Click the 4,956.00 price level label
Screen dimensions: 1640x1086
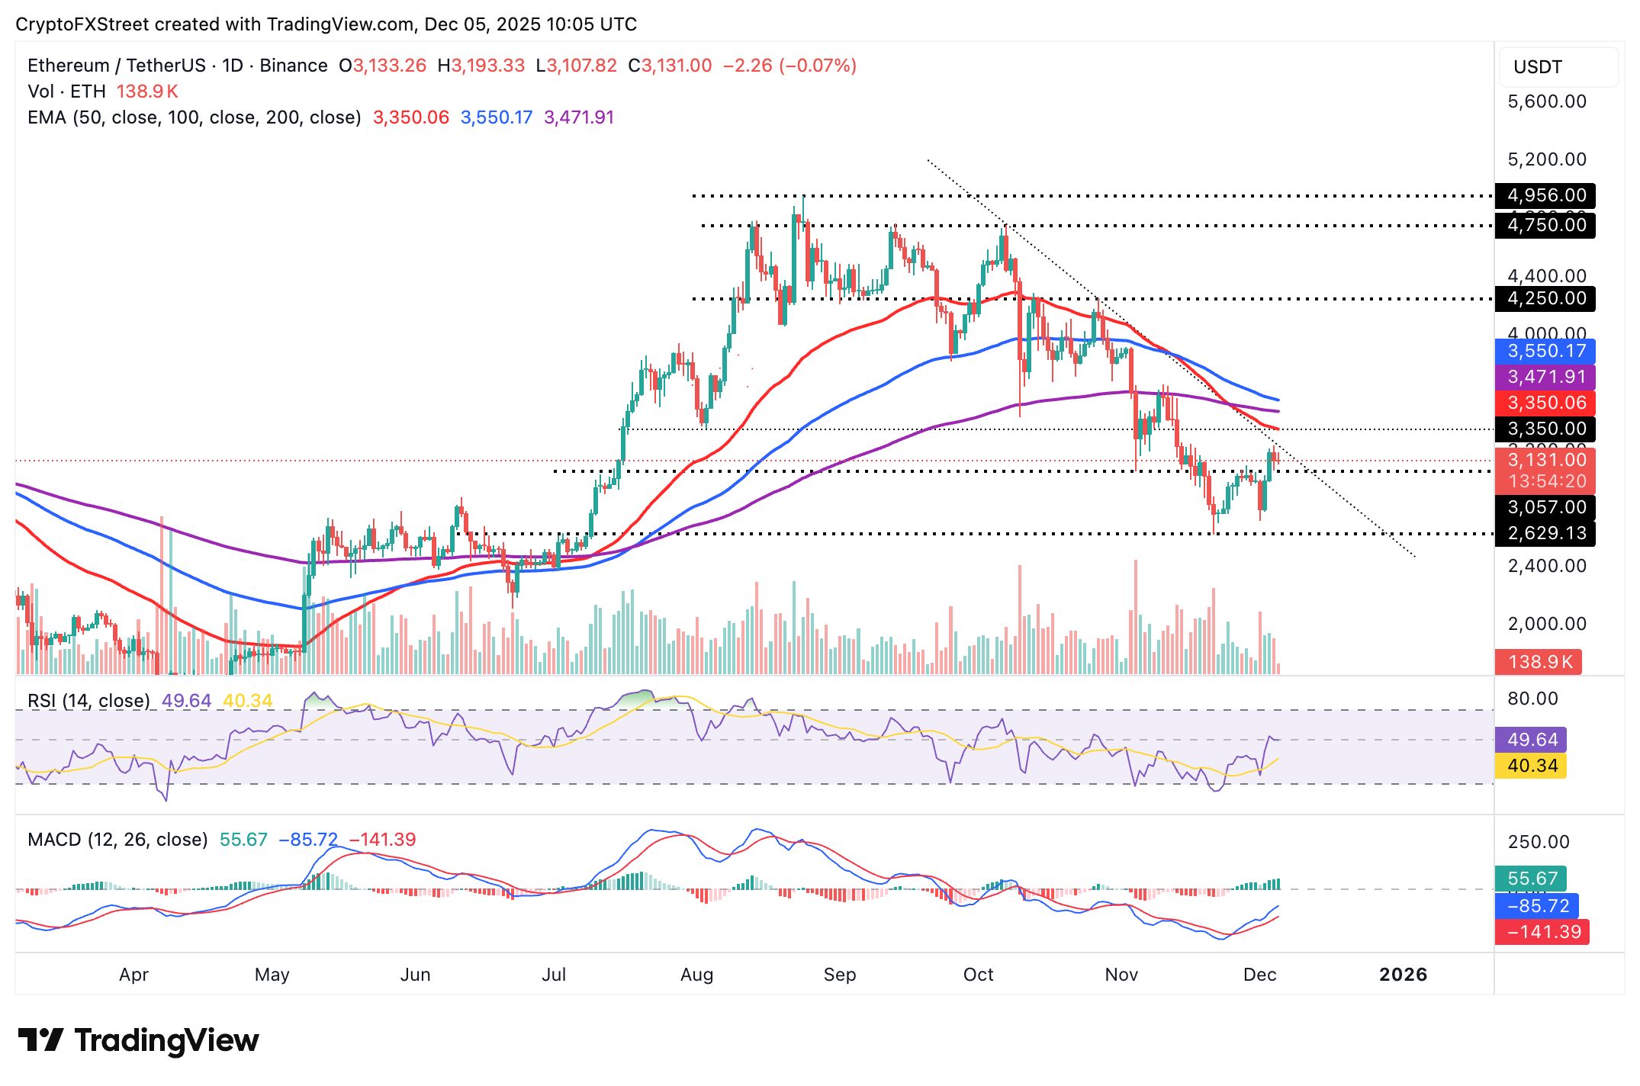click(x=1545, y=195)
